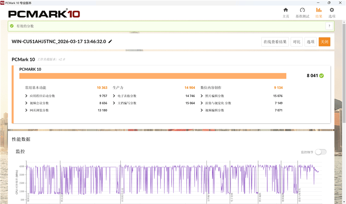Click 在线查看结果 button
The height and width of the screenshot is (204, 346).
(276, 42)
